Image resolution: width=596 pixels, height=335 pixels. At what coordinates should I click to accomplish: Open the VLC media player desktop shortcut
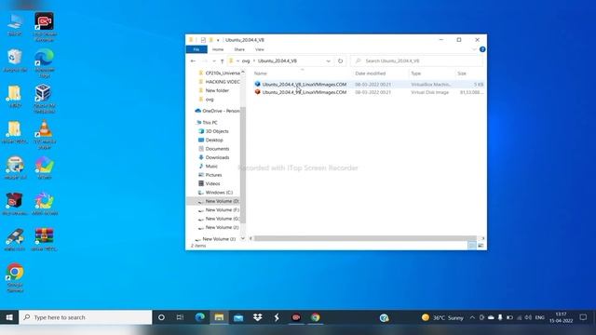pos(44,134)
